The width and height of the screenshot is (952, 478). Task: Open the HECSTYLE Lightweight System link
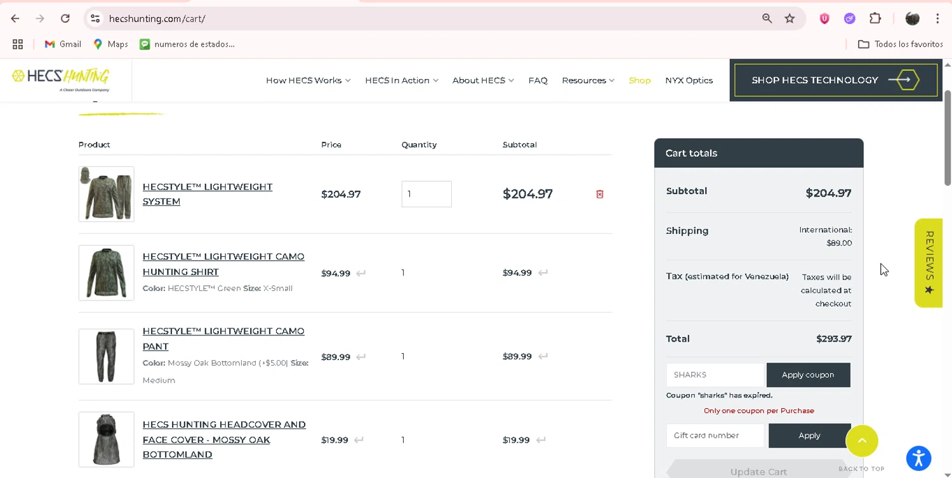coord(208,194)
